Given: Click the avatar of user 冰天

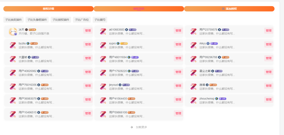Looking at the screenshot, I should tap(13, 31).
